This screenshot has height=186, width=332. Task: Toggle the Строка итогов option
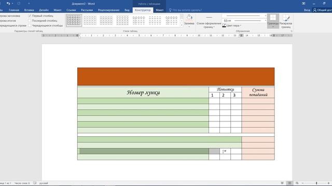tap(8, 21)
